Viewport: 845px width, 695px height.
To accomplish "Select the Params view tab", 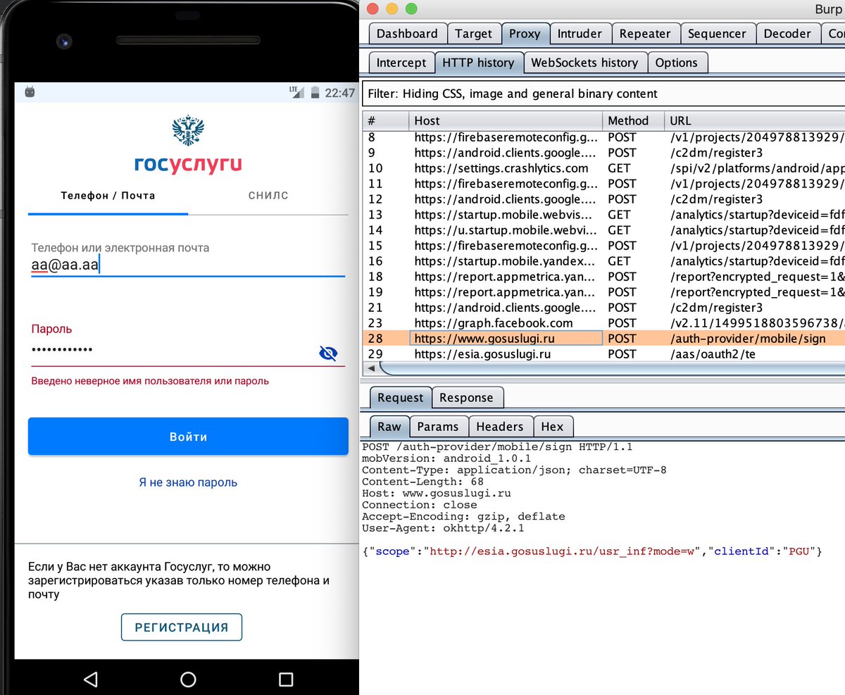I will coord(437,427).
